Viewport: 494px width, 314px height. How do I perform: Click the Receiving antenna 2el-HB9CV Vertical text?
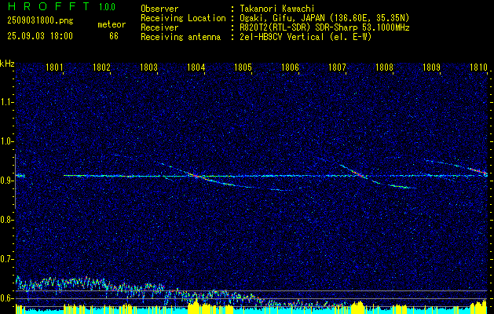pyautogui.click(x=306, y=37)
